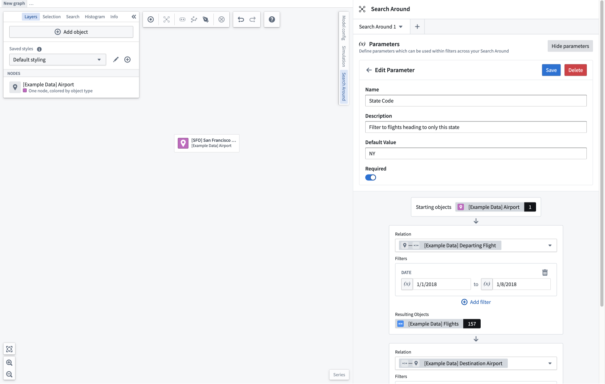Delete the DATE filter with the trash icon

point(545,273)
